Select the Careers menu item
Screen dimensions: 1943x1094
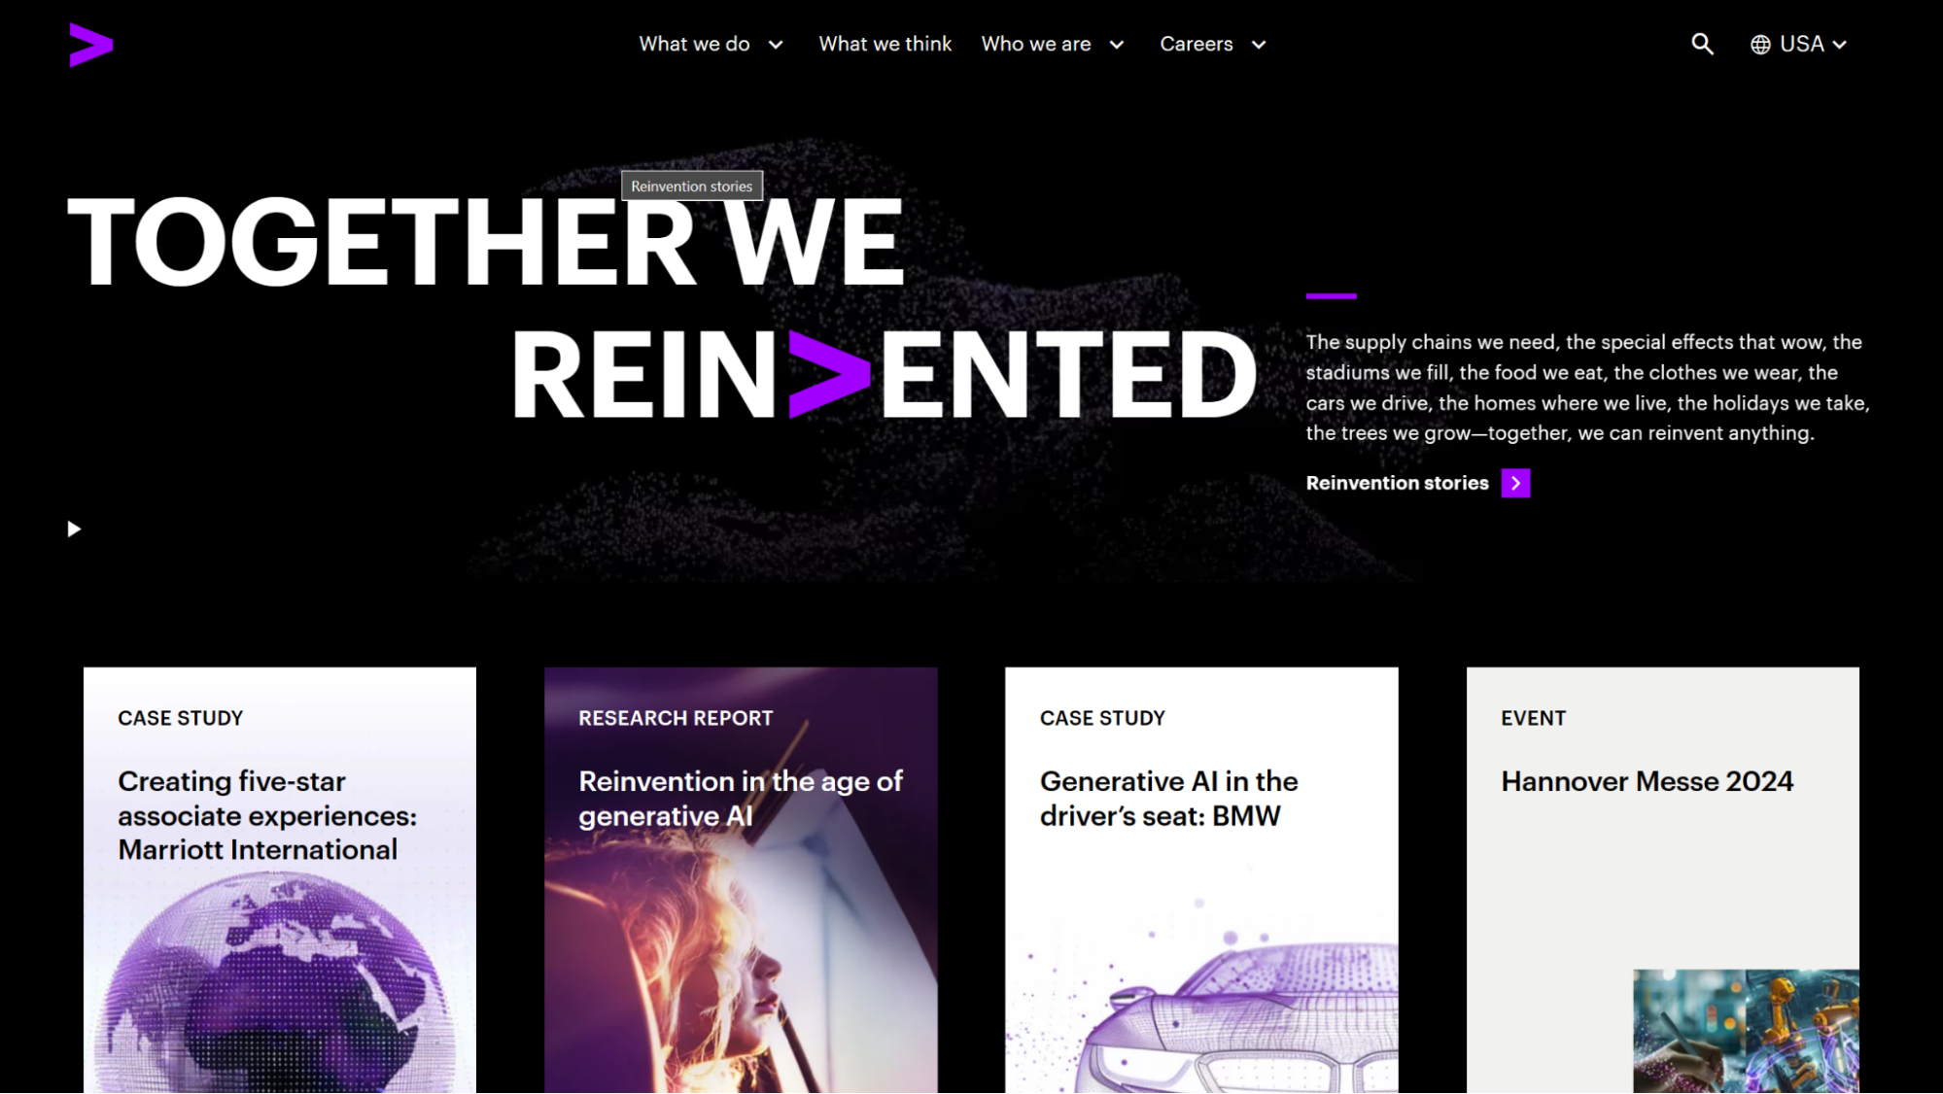[1196, 44]
